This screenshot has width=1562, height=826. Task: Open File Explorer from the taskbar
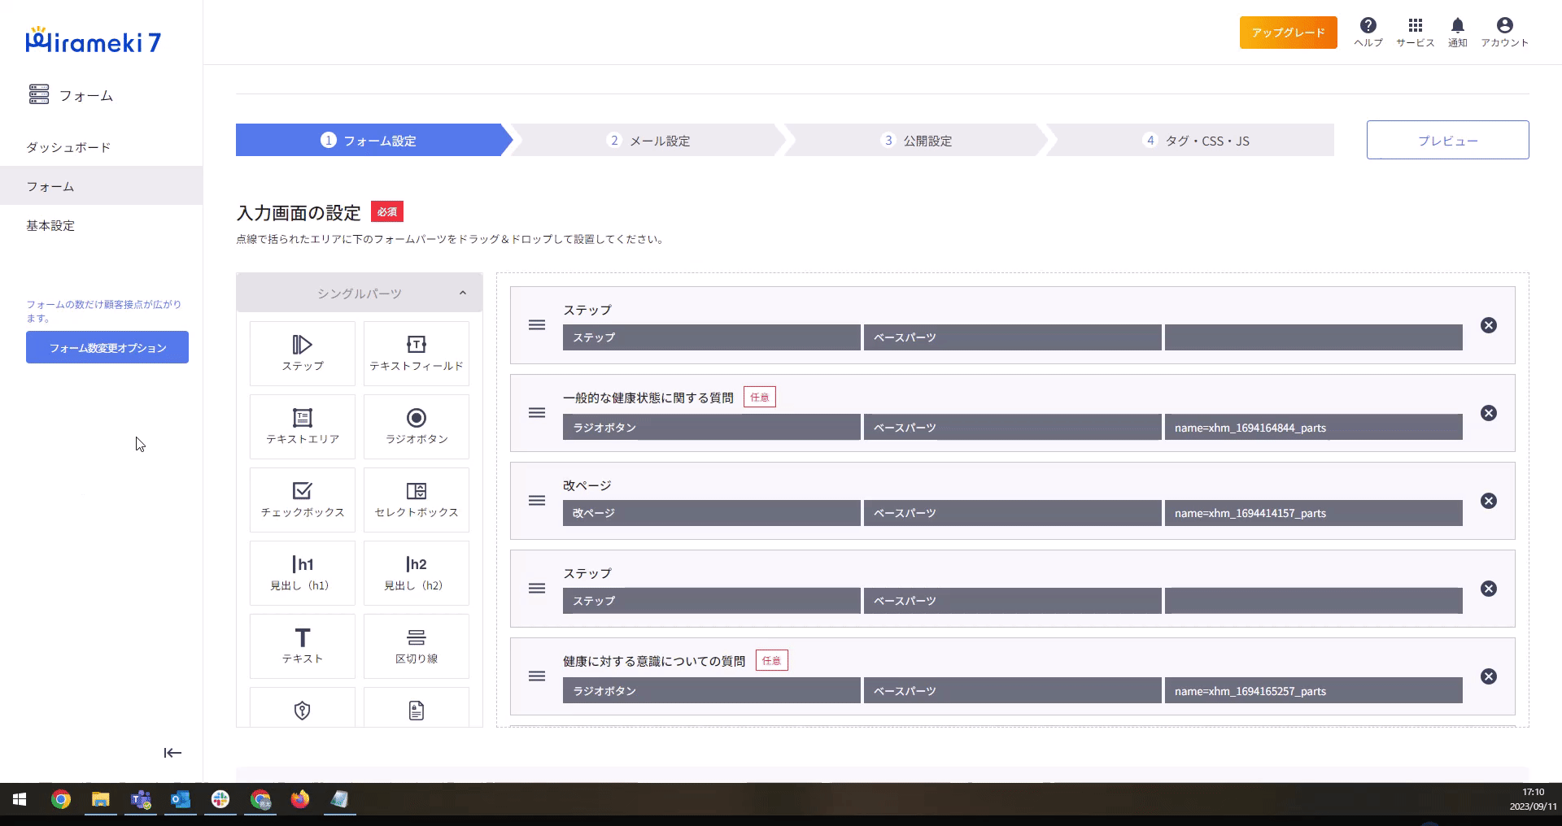[101, 800]
